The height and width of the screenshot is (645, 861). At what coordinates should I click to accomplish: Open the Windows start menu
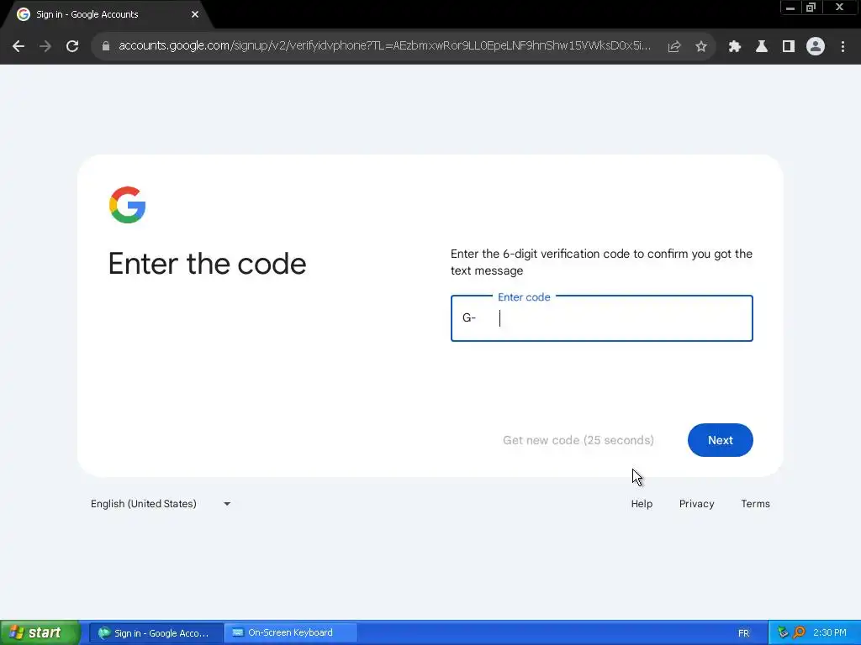pyautogui.click(x=40, y=632)
